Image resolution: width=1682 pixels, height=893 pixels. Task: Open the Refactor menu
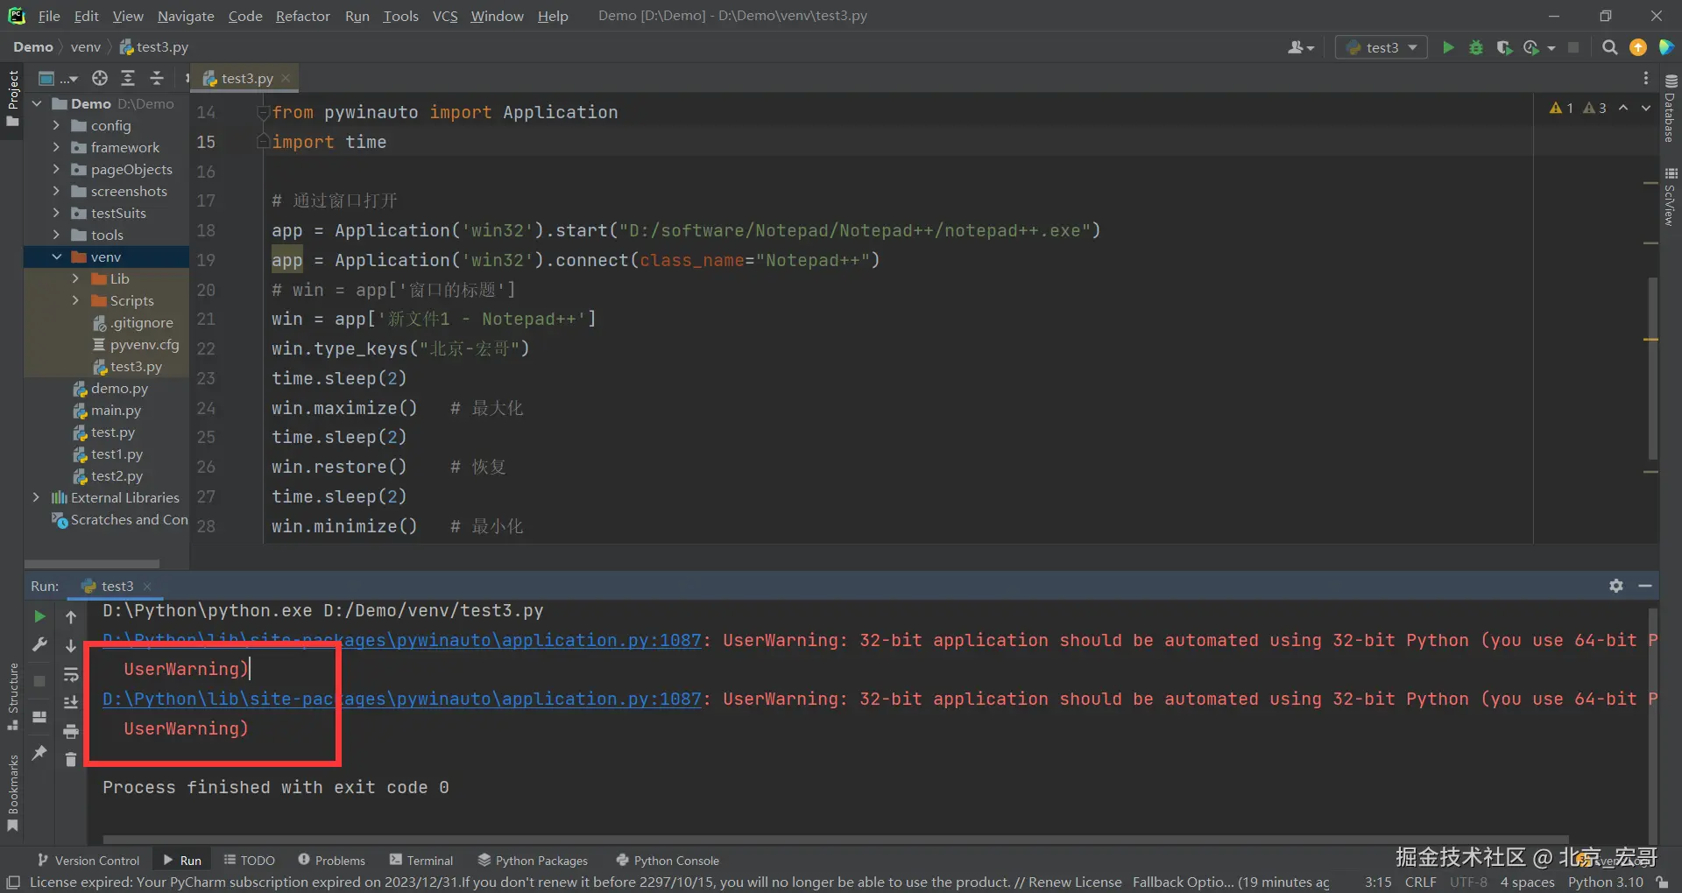click(302, 16)
